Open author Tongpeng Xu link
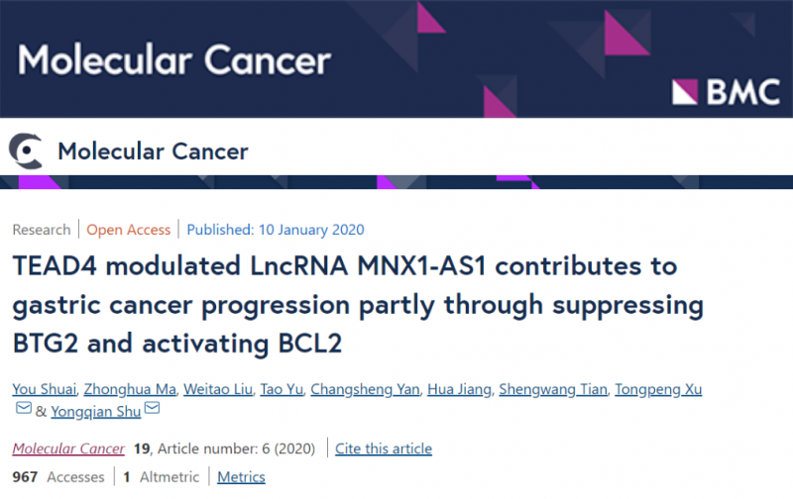Image resolution: width=793 pixels, height=499 pixels. coord(658,389)
